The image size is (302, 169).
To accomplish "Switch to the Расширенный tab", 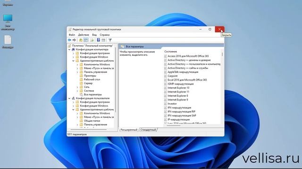I will pyautogui.click(x=129, y=130).
